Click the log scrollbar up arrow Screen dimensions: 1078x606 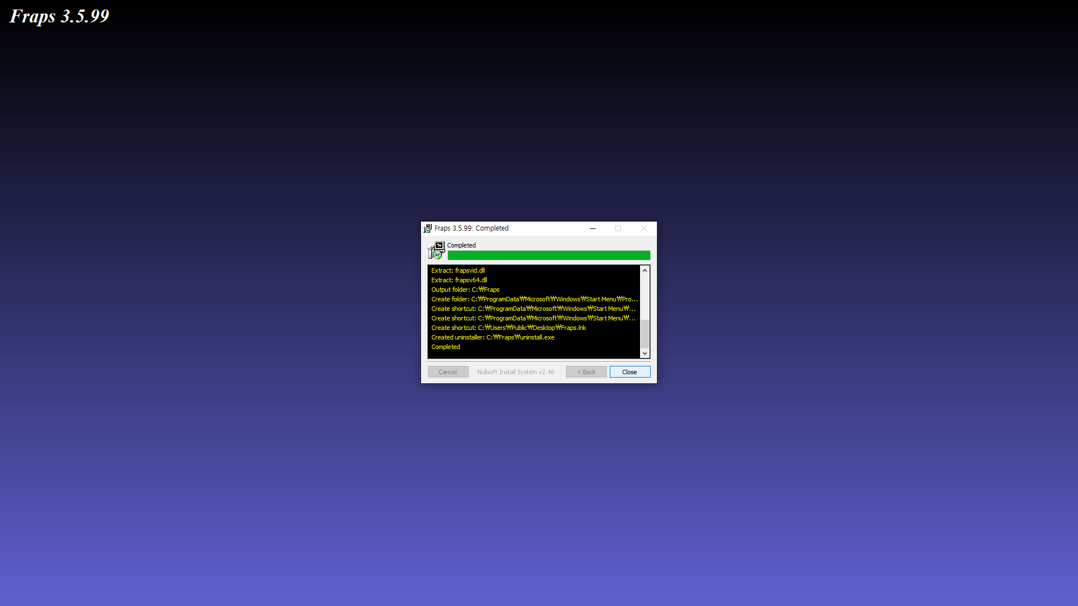pyautogui.click(x=645, y=270)
